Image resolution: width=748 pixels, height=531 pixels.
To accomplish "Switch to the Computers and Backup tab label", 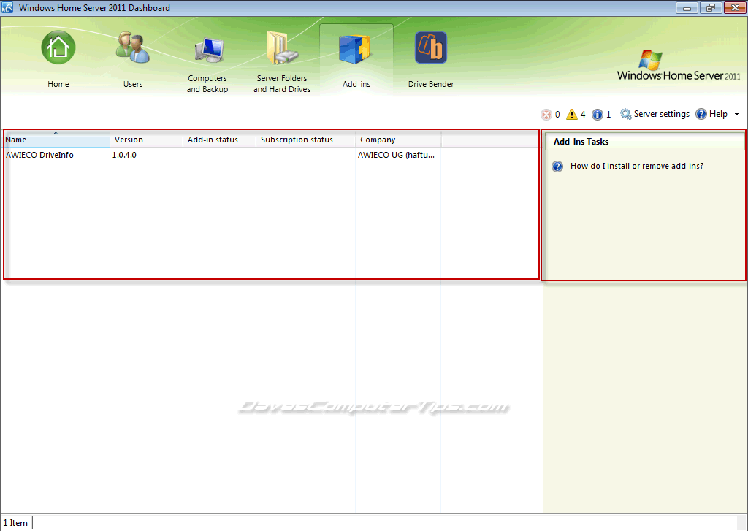I will pyautogui.click(x=207, y=83).
